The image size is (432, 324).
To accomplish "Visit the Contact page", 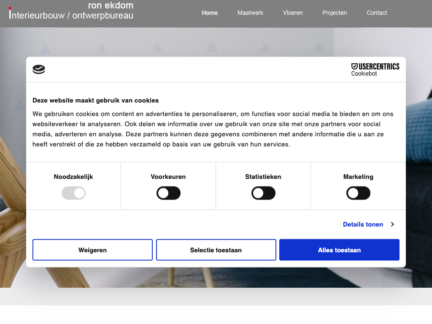I will tap(377, 13).
